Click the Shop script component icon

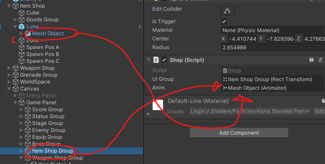(156, 60)
